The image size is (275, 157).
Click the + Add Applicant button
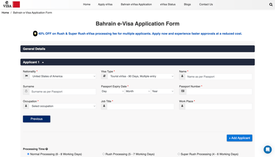(x=239, y=138)
